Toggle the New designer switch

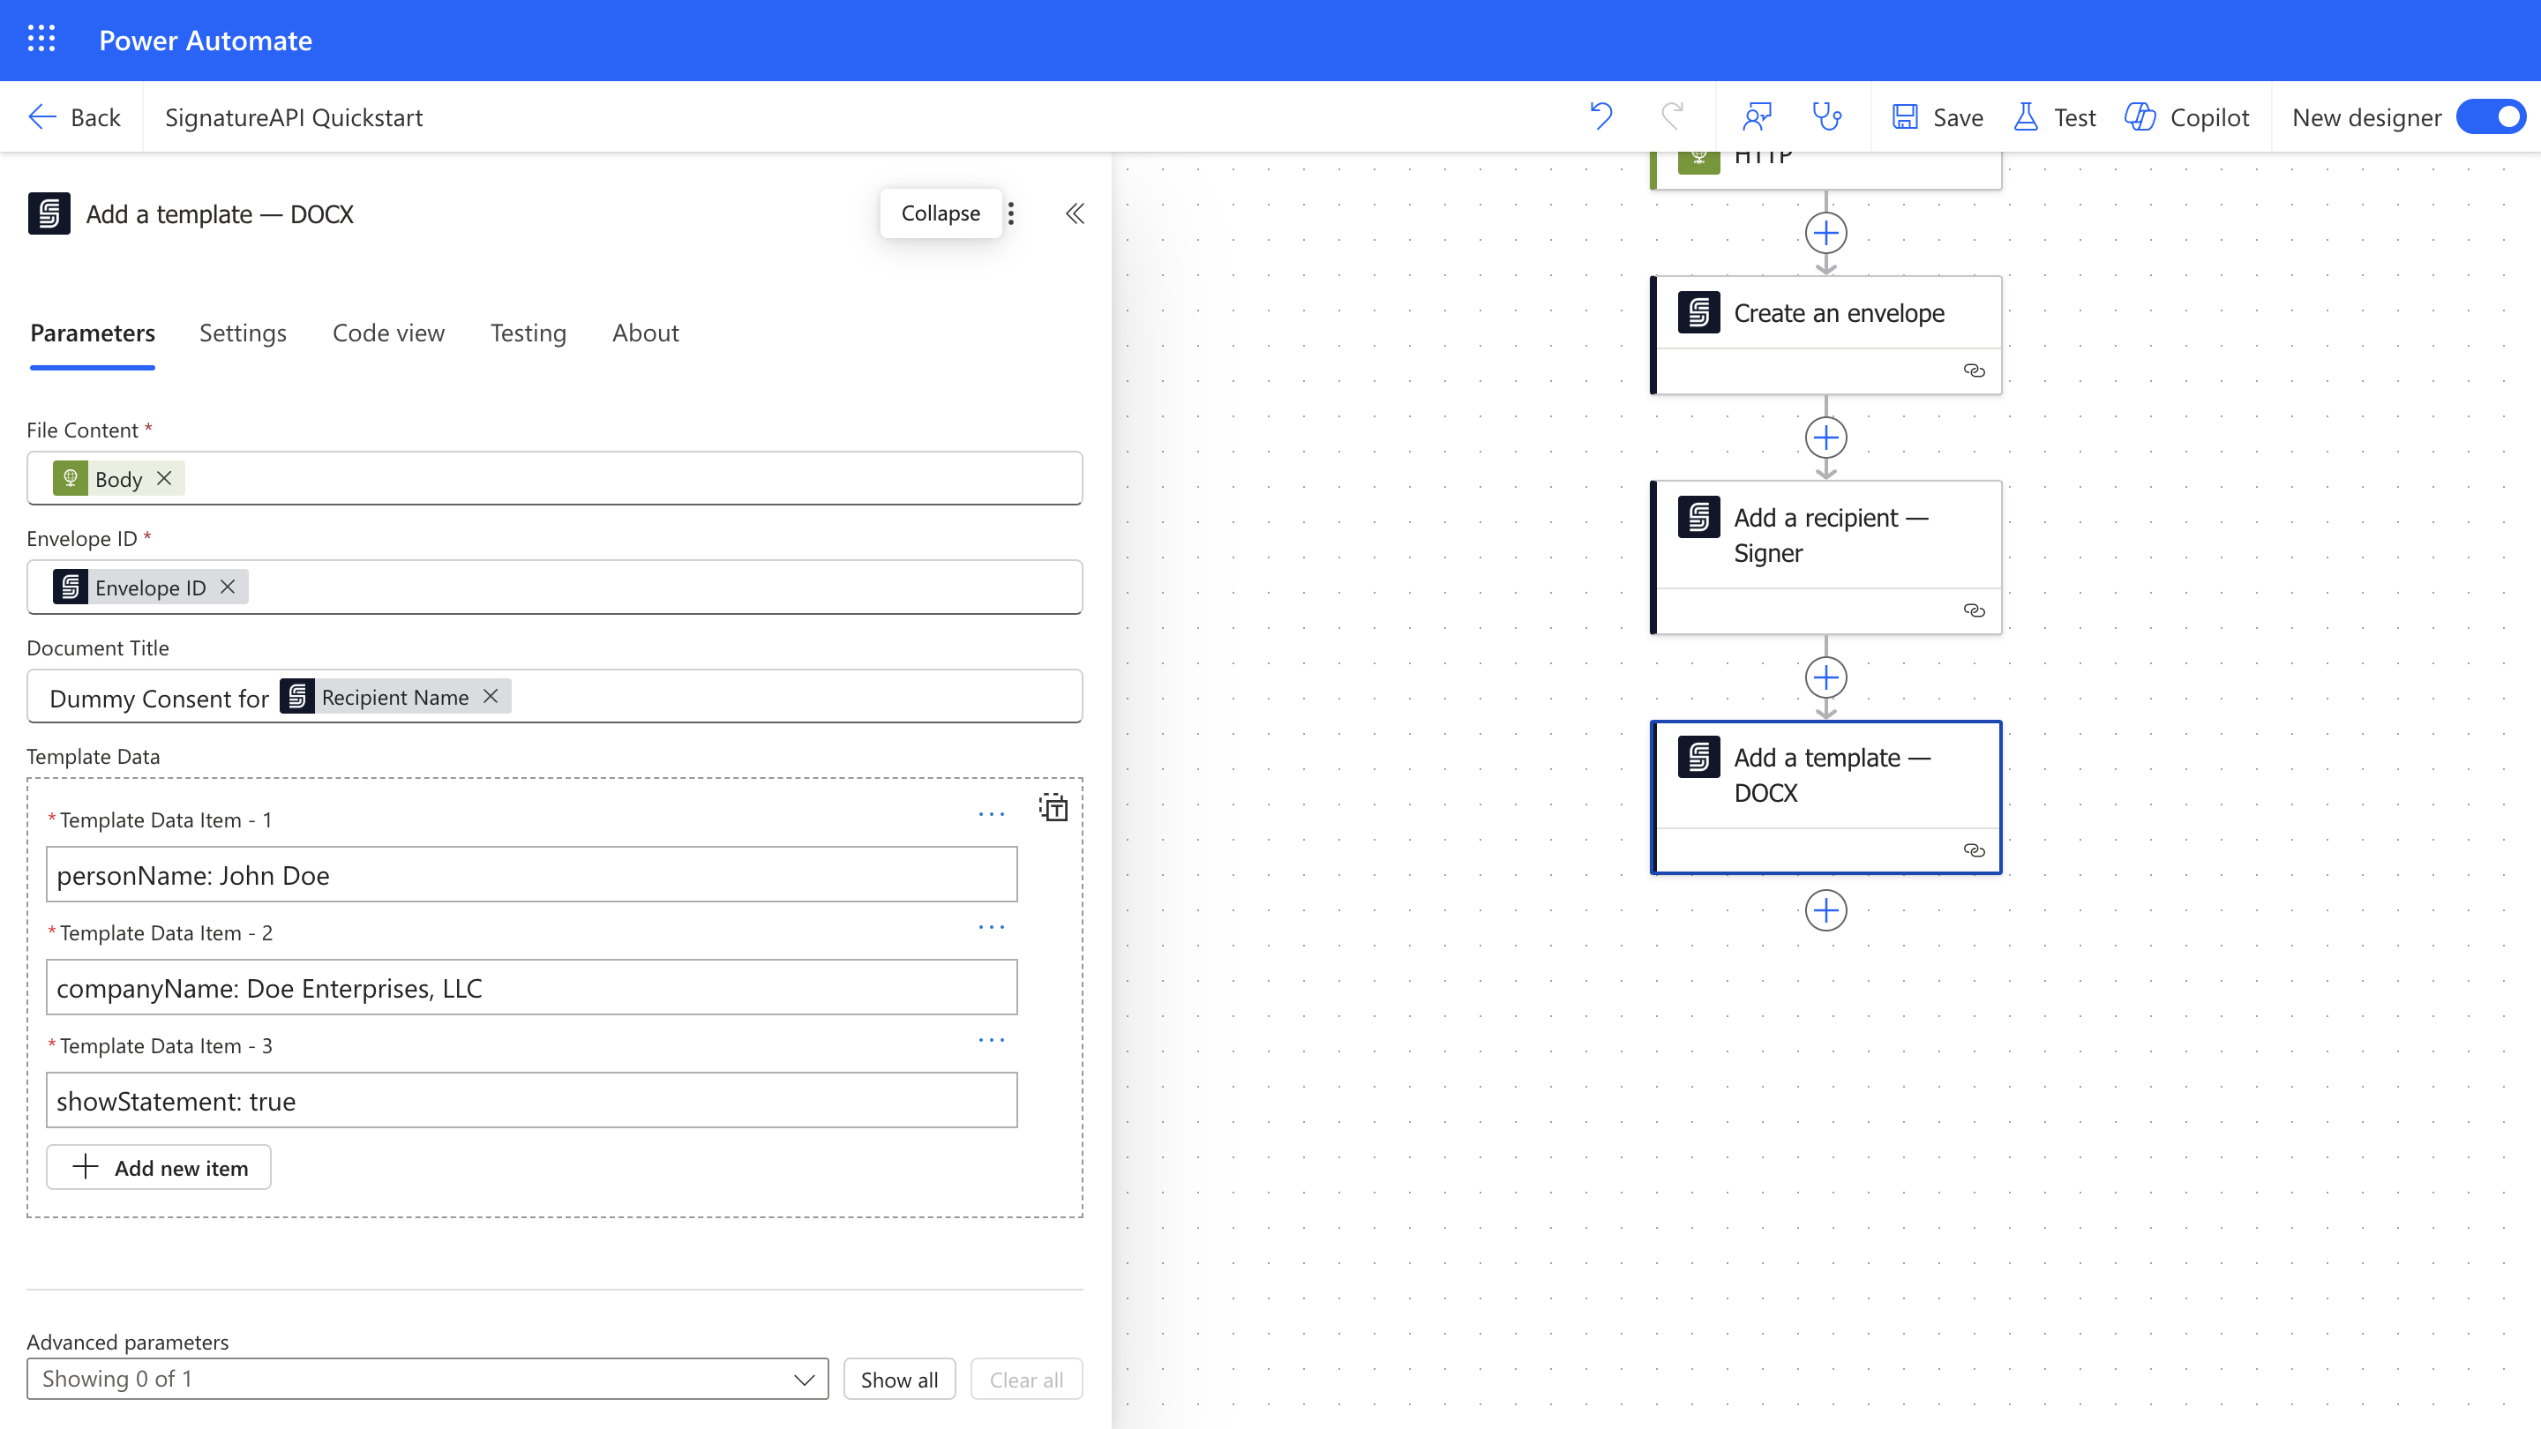2491,117
